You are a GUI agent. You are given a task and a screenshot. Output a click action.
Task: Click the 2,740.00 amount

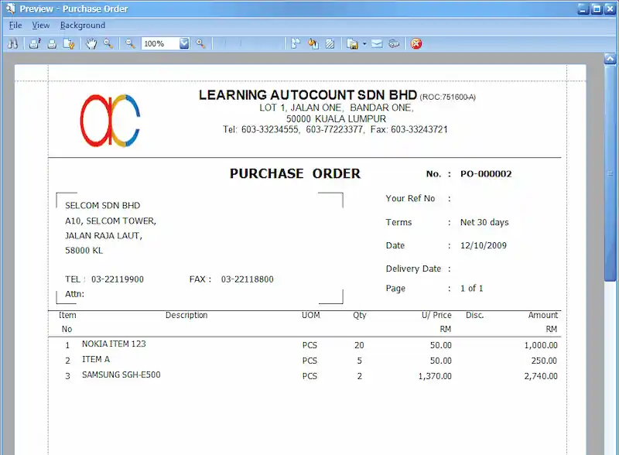pyautogui.click(x=541, y=376)
